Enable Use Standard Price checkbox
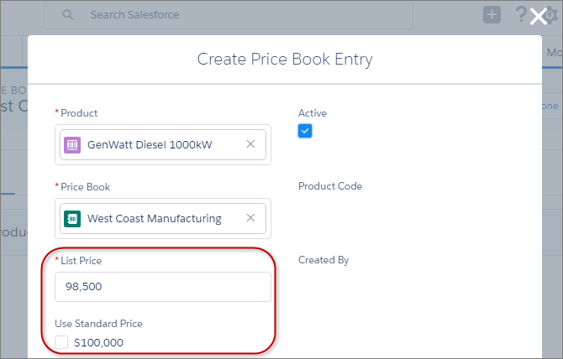The width and height of the screenshot is (563, 359). point(61,342)
